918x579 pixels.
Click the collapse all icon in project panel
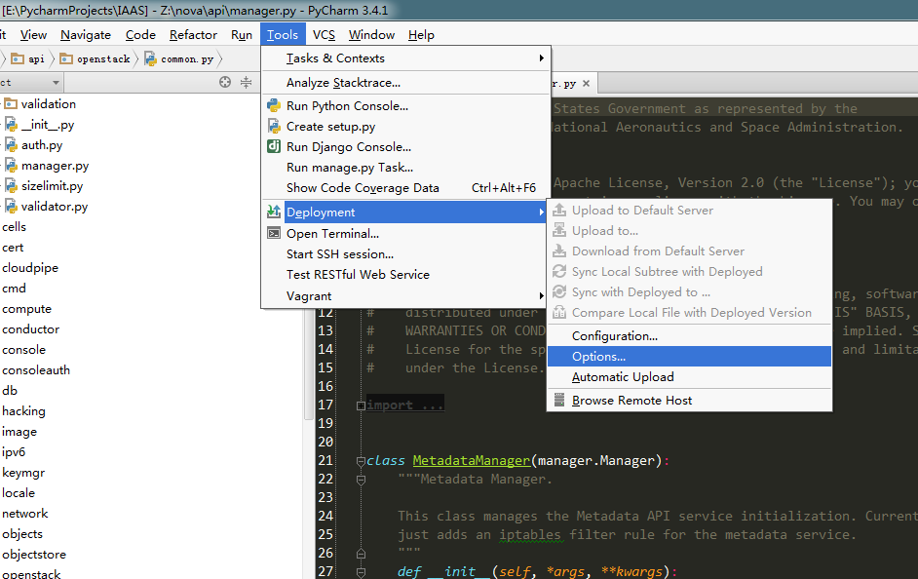tap(246, 82)
